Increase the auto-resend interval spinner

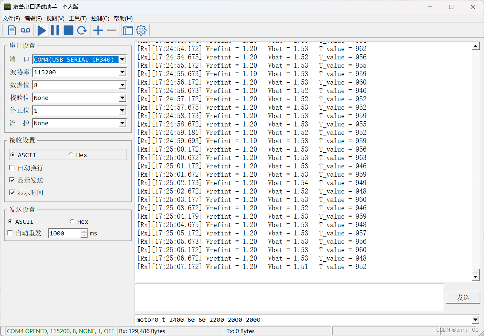click(84, 231)
